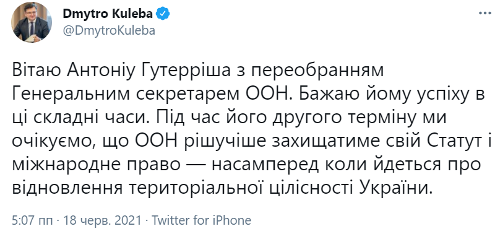Open the three-dot more options menu

(x=485, y=14)
